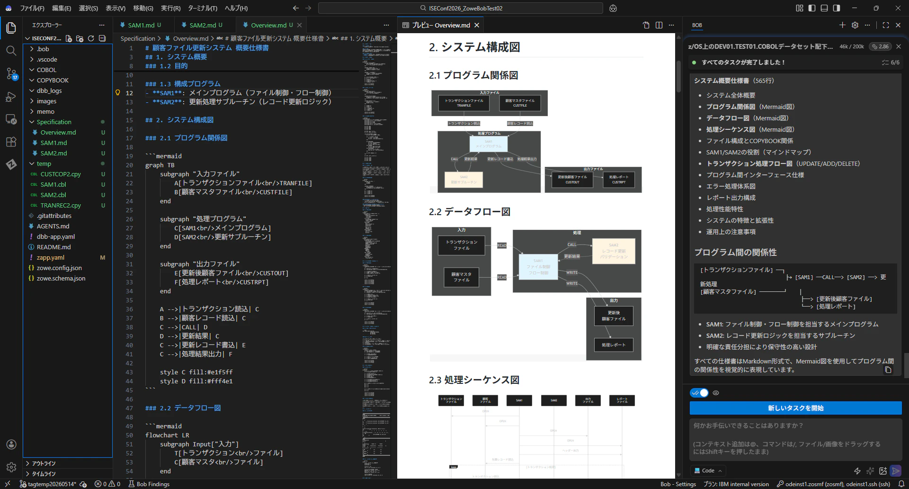
Task: Open the 編集(E) menu
Action: click(62, 8)
